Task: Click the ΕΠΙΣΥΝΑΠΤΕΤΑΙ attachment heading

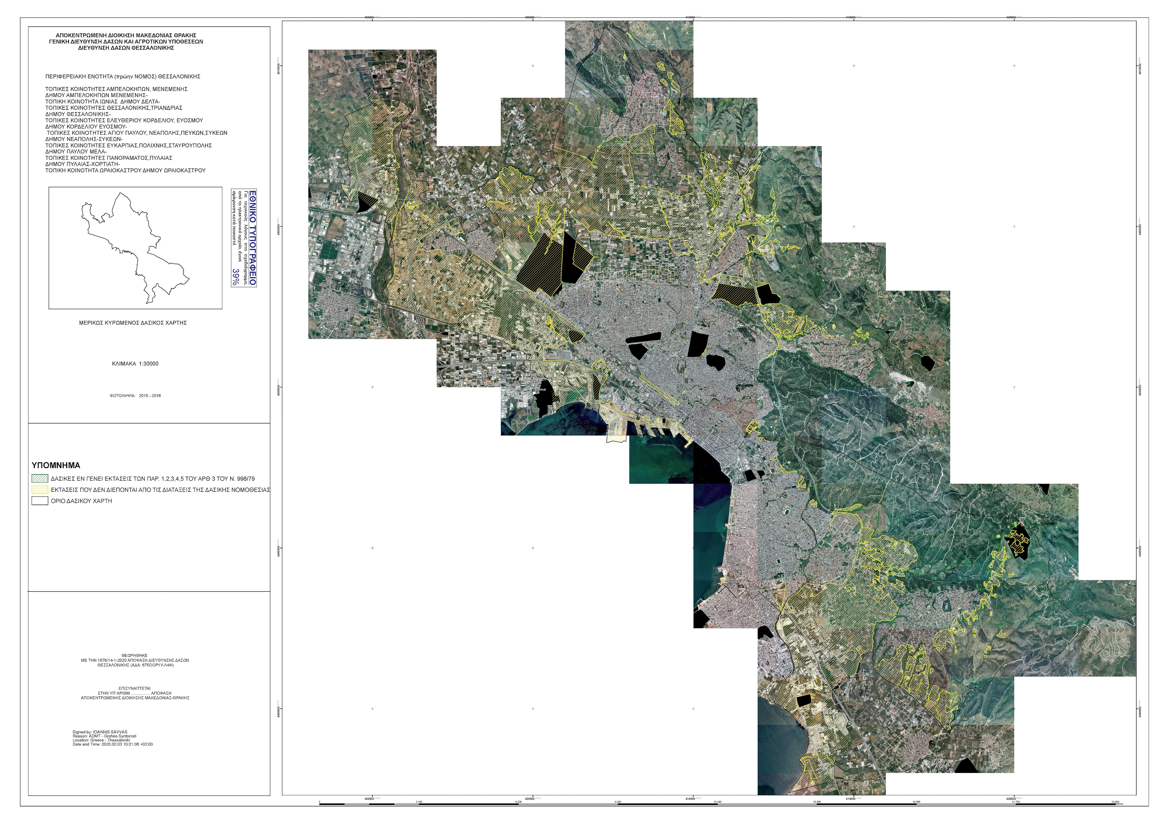Action: (x=134, y=688)
